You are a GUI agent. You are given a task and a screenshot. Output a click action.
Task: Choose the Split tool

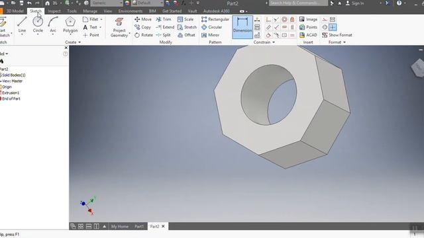[163, 35]
